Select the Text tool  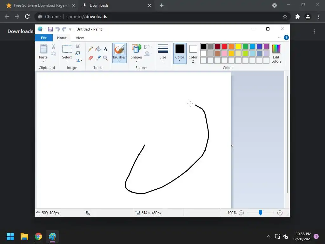pos(105,49)
